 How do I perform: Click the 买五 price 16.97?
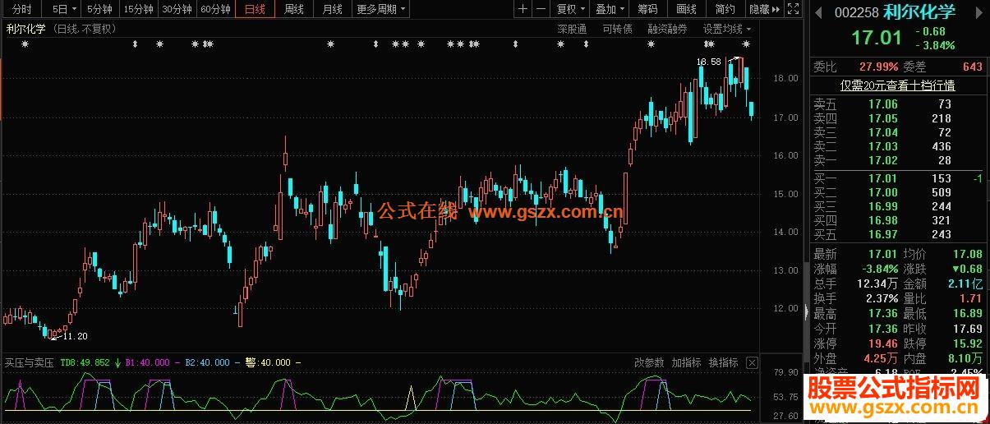tap(883, 234)
